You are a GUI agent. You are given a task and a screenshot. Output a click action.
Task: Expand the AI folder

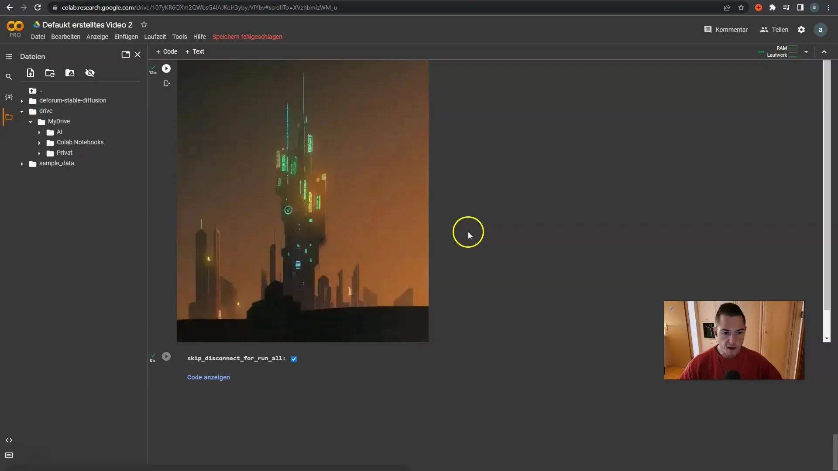[39, 132]
